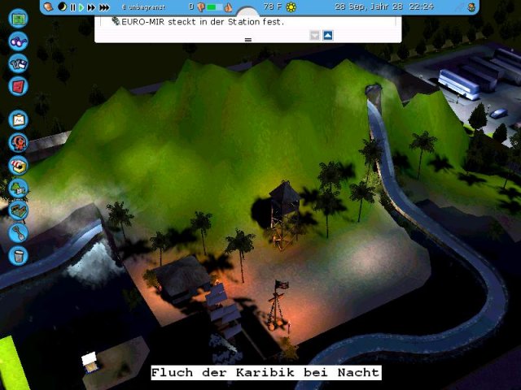Open the file and game options icon
The image size is (521, 390).
(18, 63)
